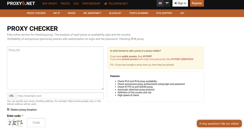The image size is (244, 129).
Task: Open the Ports Scanner tool
Action: [139, 13]
